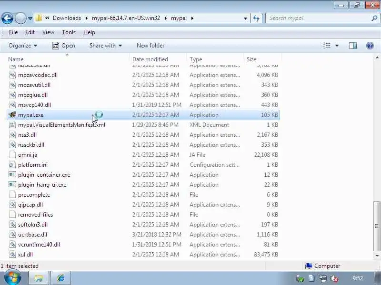Open Internet Explorer from the taskbar
Viewport: 381px width, 285px height.
[61, 278]
